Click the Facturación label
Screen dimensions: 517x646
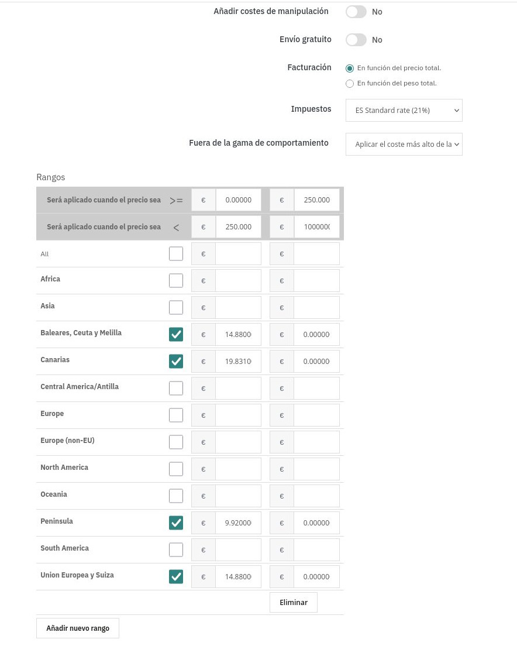(309, 67)
